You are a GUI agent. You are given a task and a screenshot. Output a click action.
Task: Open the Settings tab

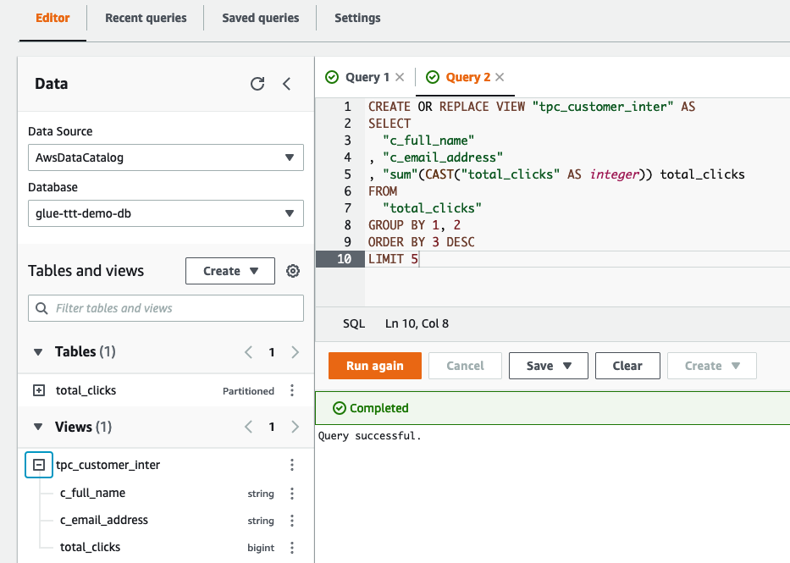point(357,18)
